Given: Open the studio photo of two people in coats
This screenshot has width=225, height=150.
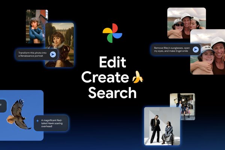Looking at the screenshot, I should pyautogui.click(x=162, y=126).
